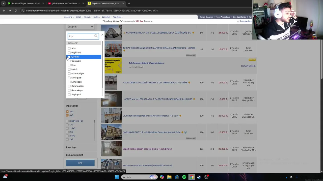The width and height of the screenshot is (323, 181).
Task: Open Espark karşısı Balkan caddesi listing
Action: [147, 149]
